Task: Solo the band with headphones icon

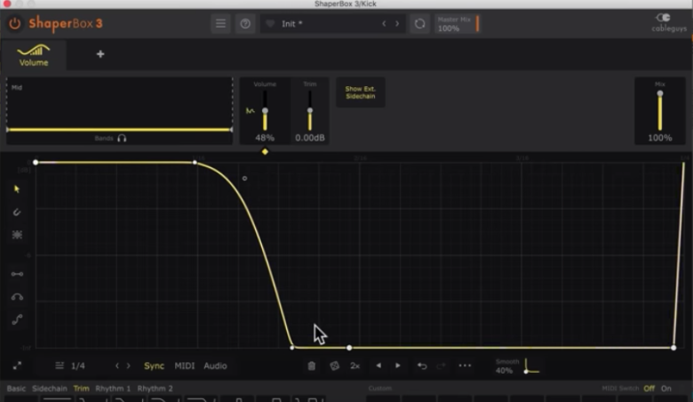Action: pos(122,139)
